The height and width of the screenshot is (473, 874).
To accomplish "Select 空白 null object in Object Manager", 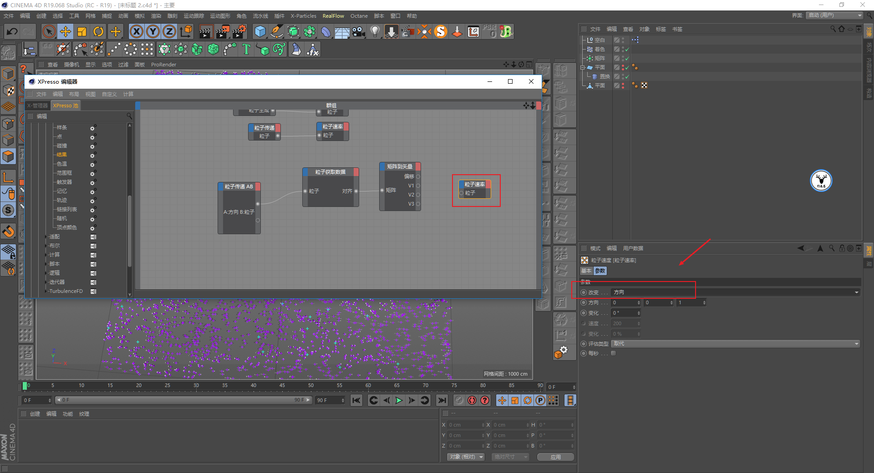I will tap(600, 40).
